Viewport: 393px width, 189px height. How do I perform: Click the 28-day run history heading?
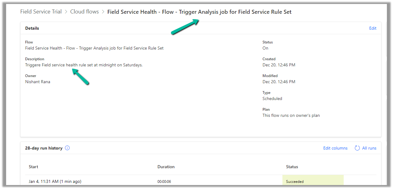(x=44, y=148)
